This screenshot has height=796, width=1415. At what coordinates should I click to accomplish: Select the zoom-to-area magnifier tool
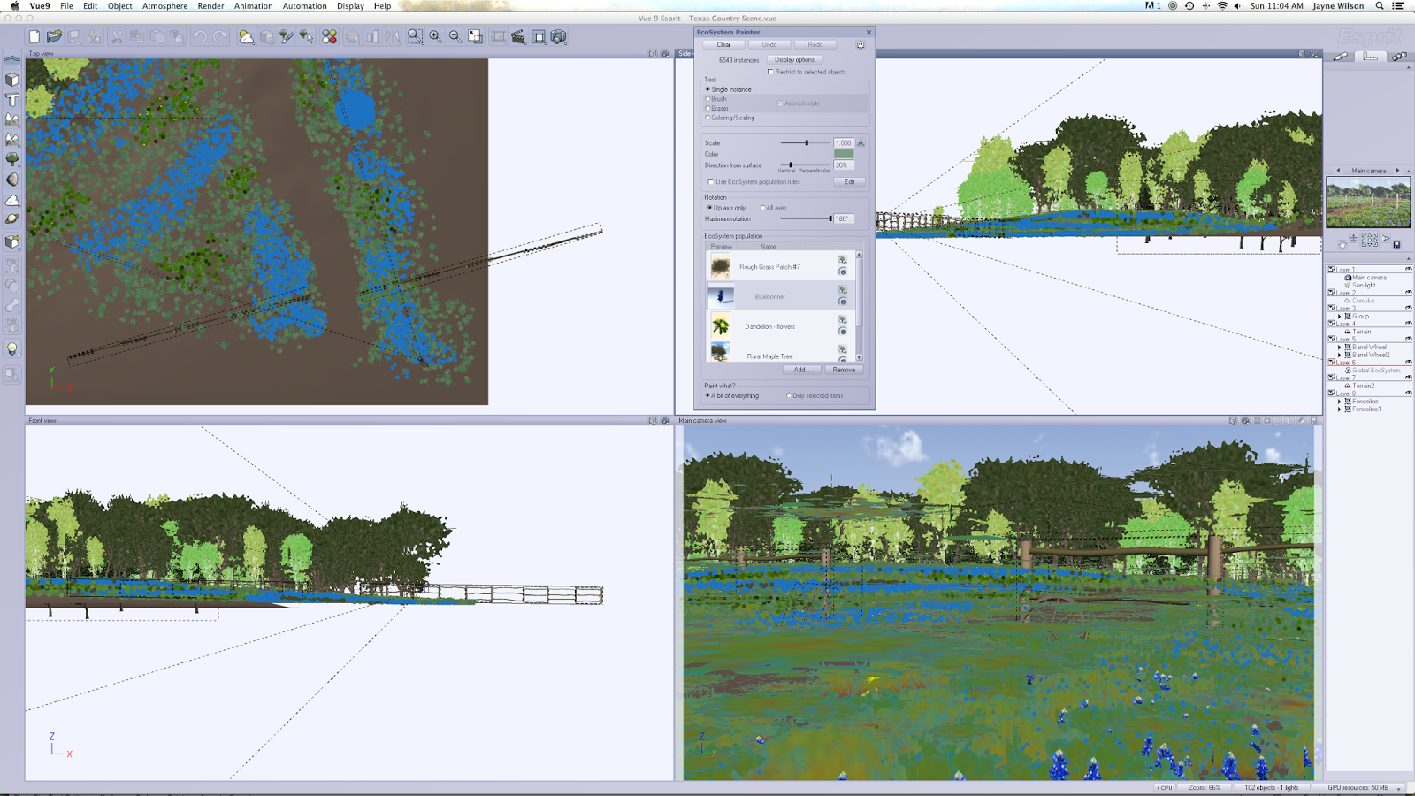[x=415, y=36]
